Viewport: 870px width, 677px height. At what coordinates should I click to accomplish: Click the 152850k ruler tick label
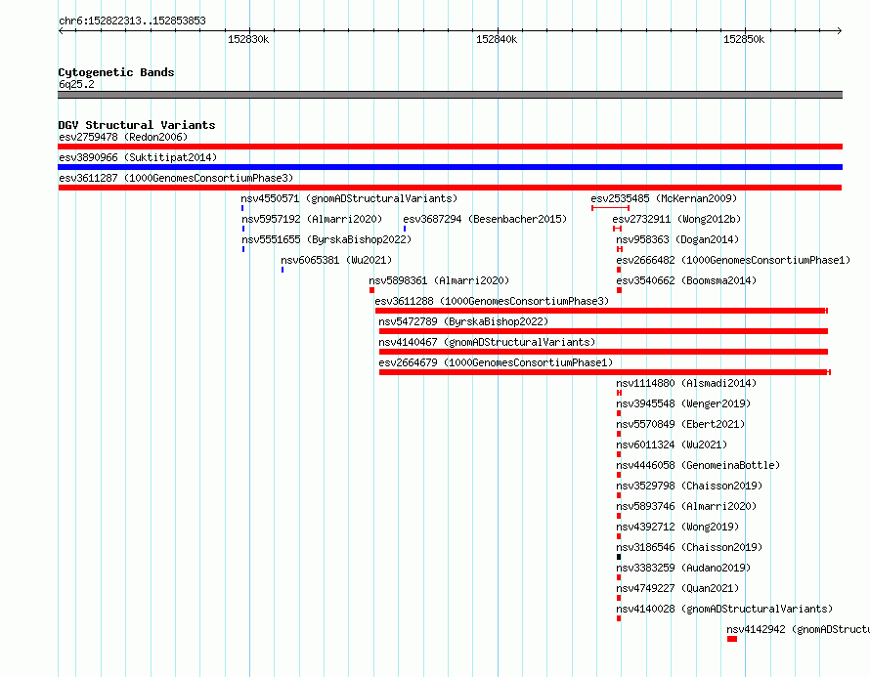click(744, 39)
